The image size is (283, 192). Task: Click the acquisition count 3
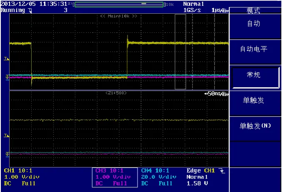(65, 10)
